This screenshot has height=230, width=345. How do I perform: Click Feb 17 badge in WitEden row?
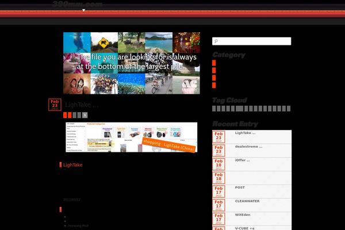[x=218, y=218]
